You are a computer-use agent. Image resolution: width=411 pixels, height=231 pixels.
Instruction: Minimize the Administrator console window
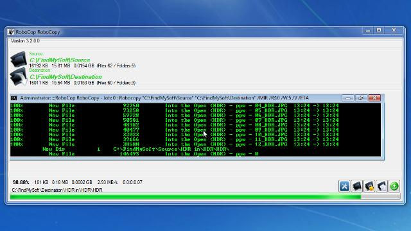348,98
